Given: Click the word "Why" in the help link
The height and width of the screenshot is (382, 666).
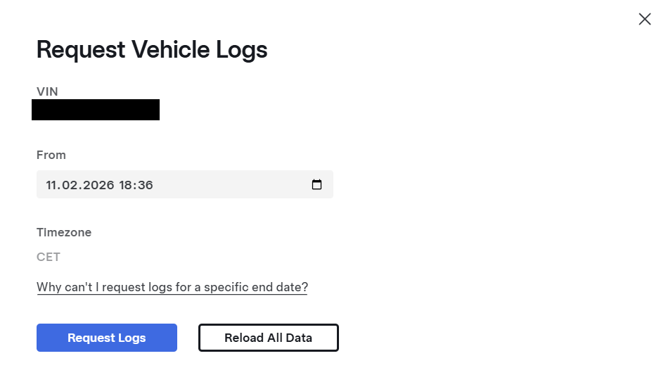Looking at the screenshot, I should (49, 287).
